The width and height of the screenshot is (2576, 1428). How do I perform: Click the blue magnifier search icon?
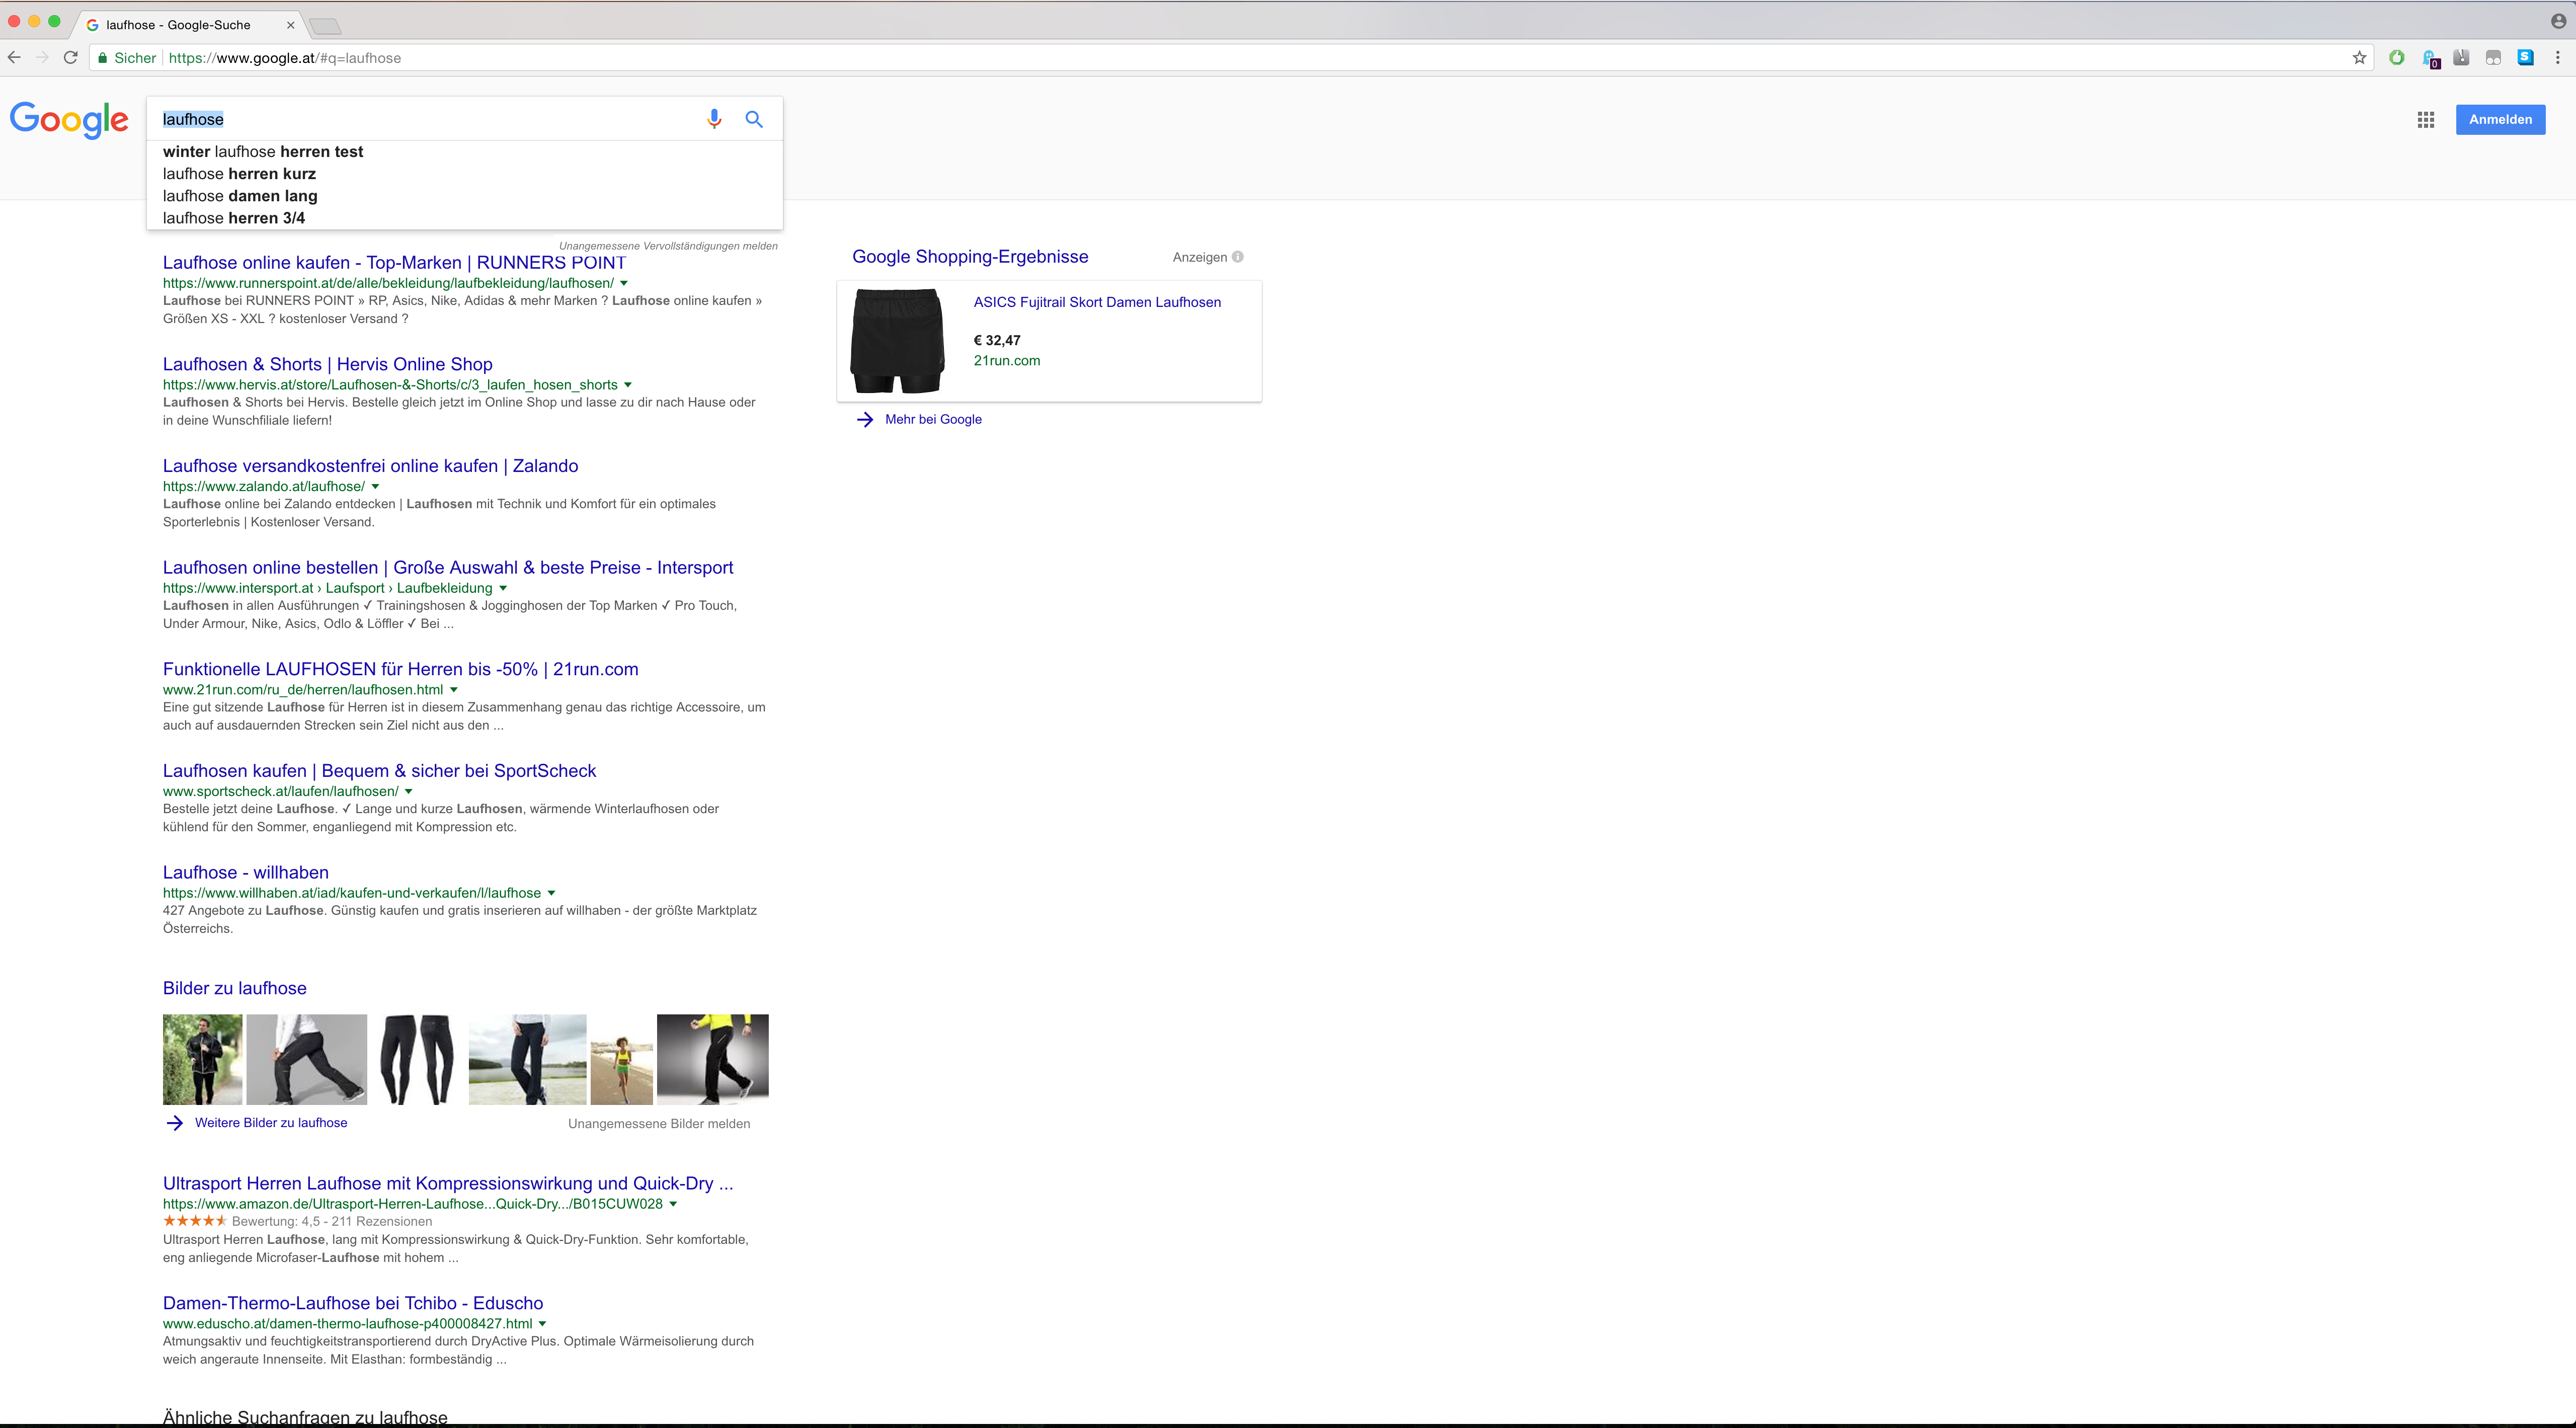(x=754, y=119)
